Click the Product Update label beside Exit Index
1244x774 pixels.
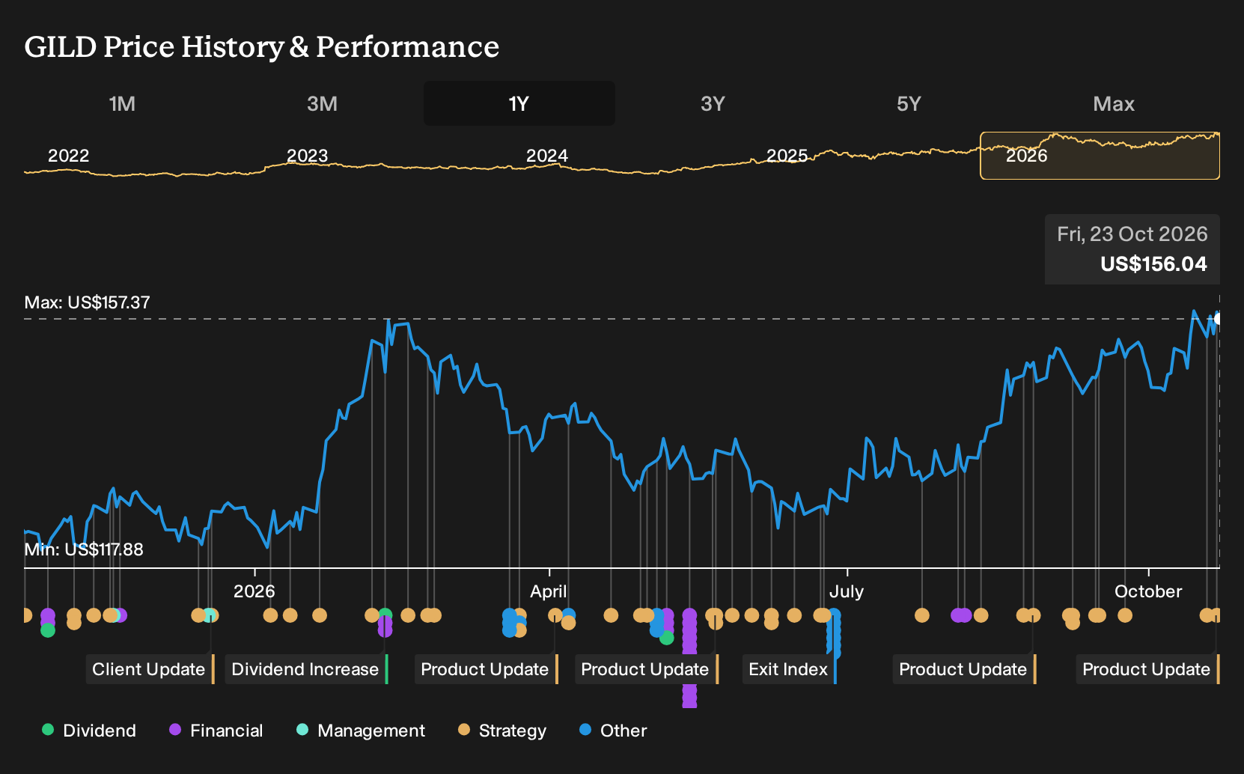coord(647,669)
